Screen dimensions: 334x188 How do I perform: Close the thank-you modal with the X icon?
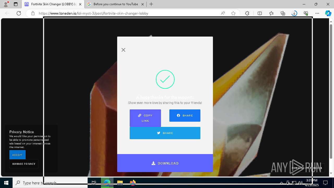(x=123, y=50)
